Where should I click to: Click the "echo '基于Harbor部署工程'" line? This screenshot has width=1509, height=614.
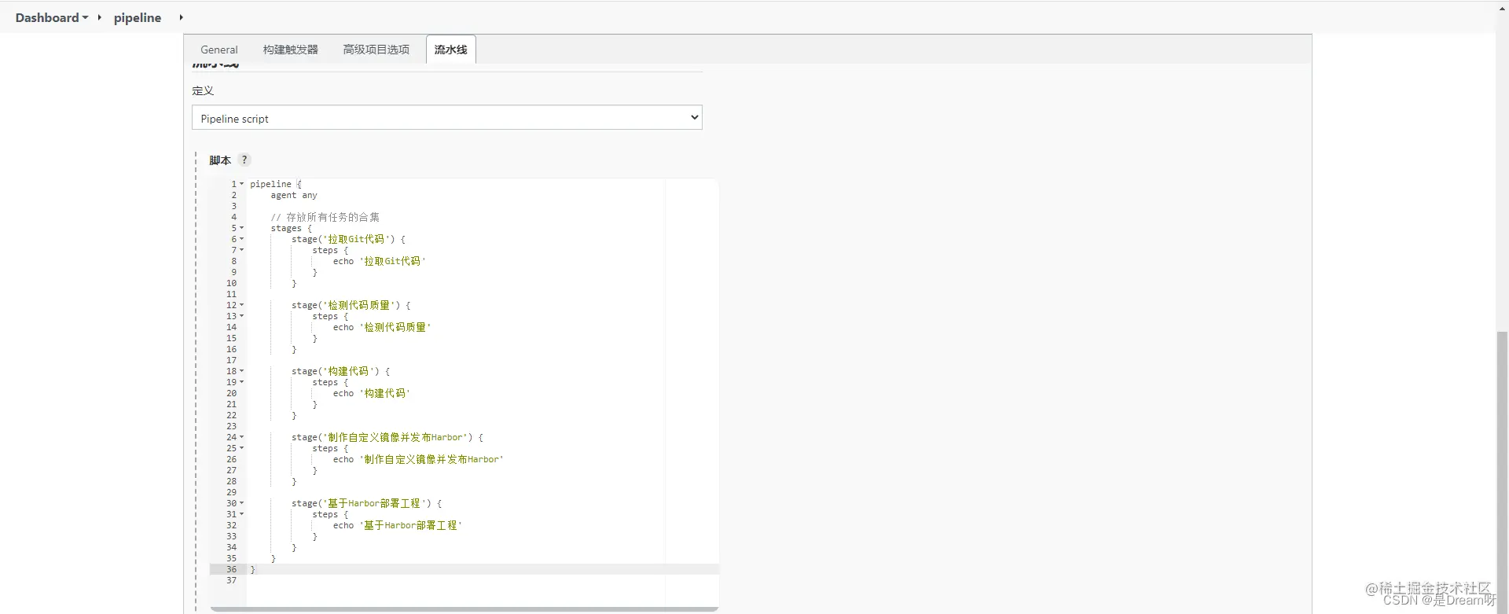pyautogui.click(x=398, y=525)
